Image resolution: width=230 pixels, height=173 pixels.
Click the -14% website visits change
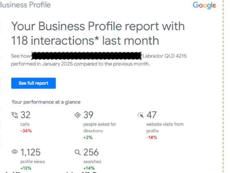tap(152, 138)
